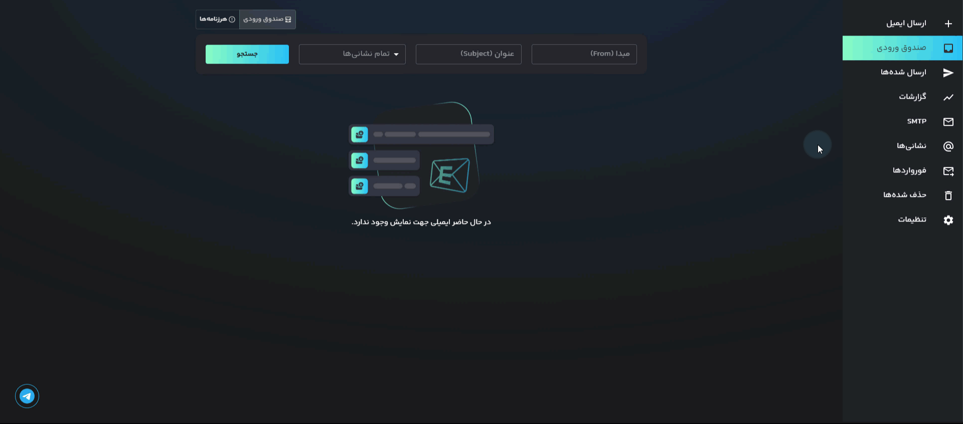Click the جستجو search button
This screenshot has height=424, width=963.
click(247, 54)
